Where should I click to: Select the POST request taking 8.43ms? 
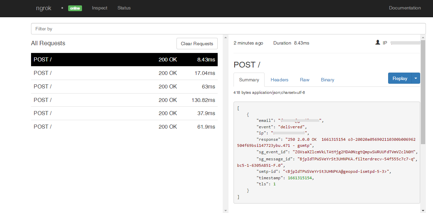coord(124,59)
